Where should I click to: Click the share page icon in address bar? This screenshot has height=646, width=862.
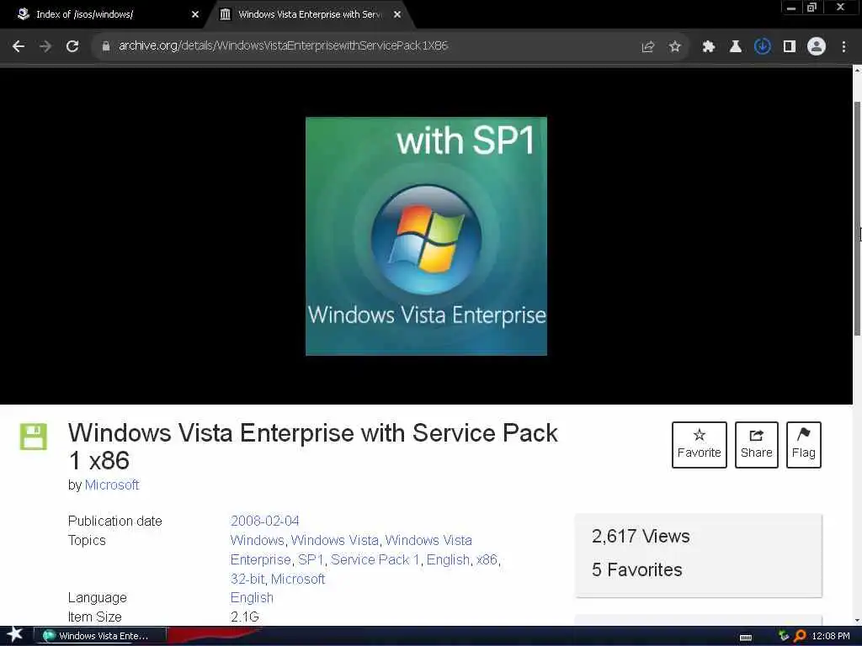point(647,47)
